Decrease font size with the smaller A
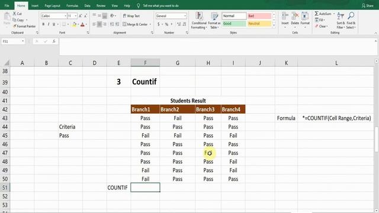 (85, 16)
